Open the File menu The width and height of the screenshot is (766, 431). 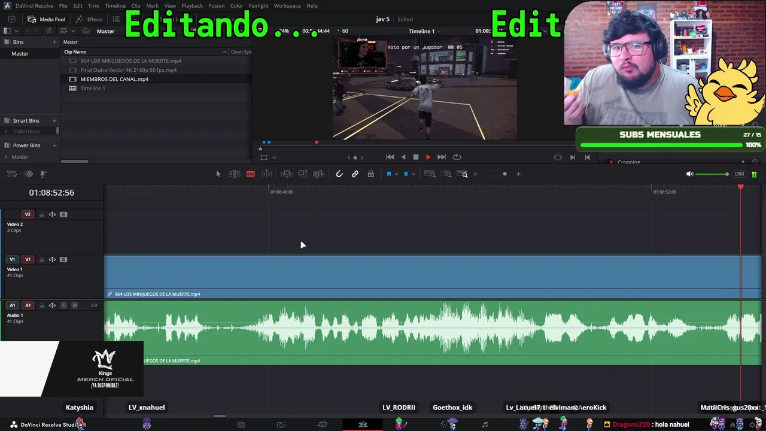click(x=63, y=6)
